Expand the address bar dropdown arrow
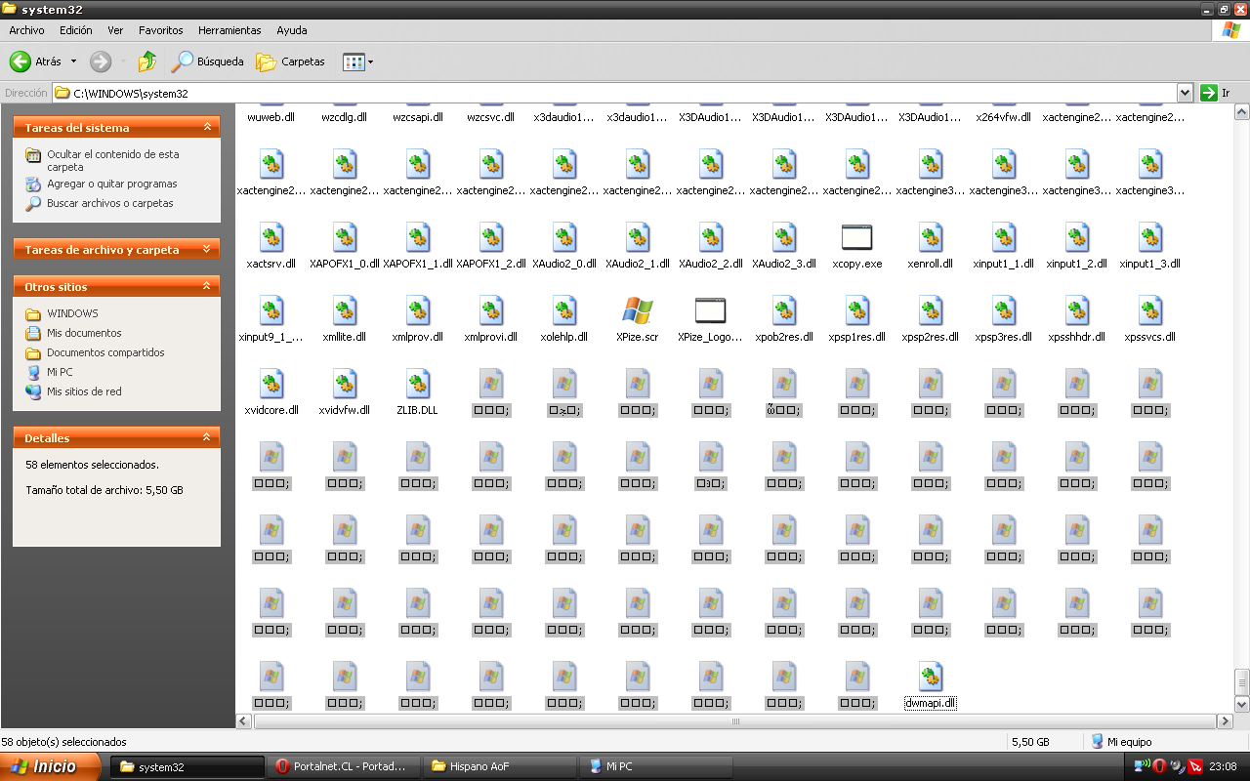This screenshot has height=781, width=1250. tap(1186, 94)
